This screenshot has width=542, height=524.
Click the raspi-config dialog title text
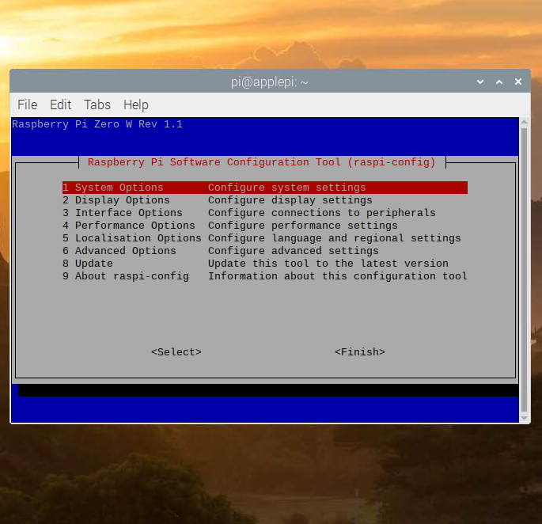[261, 162]
